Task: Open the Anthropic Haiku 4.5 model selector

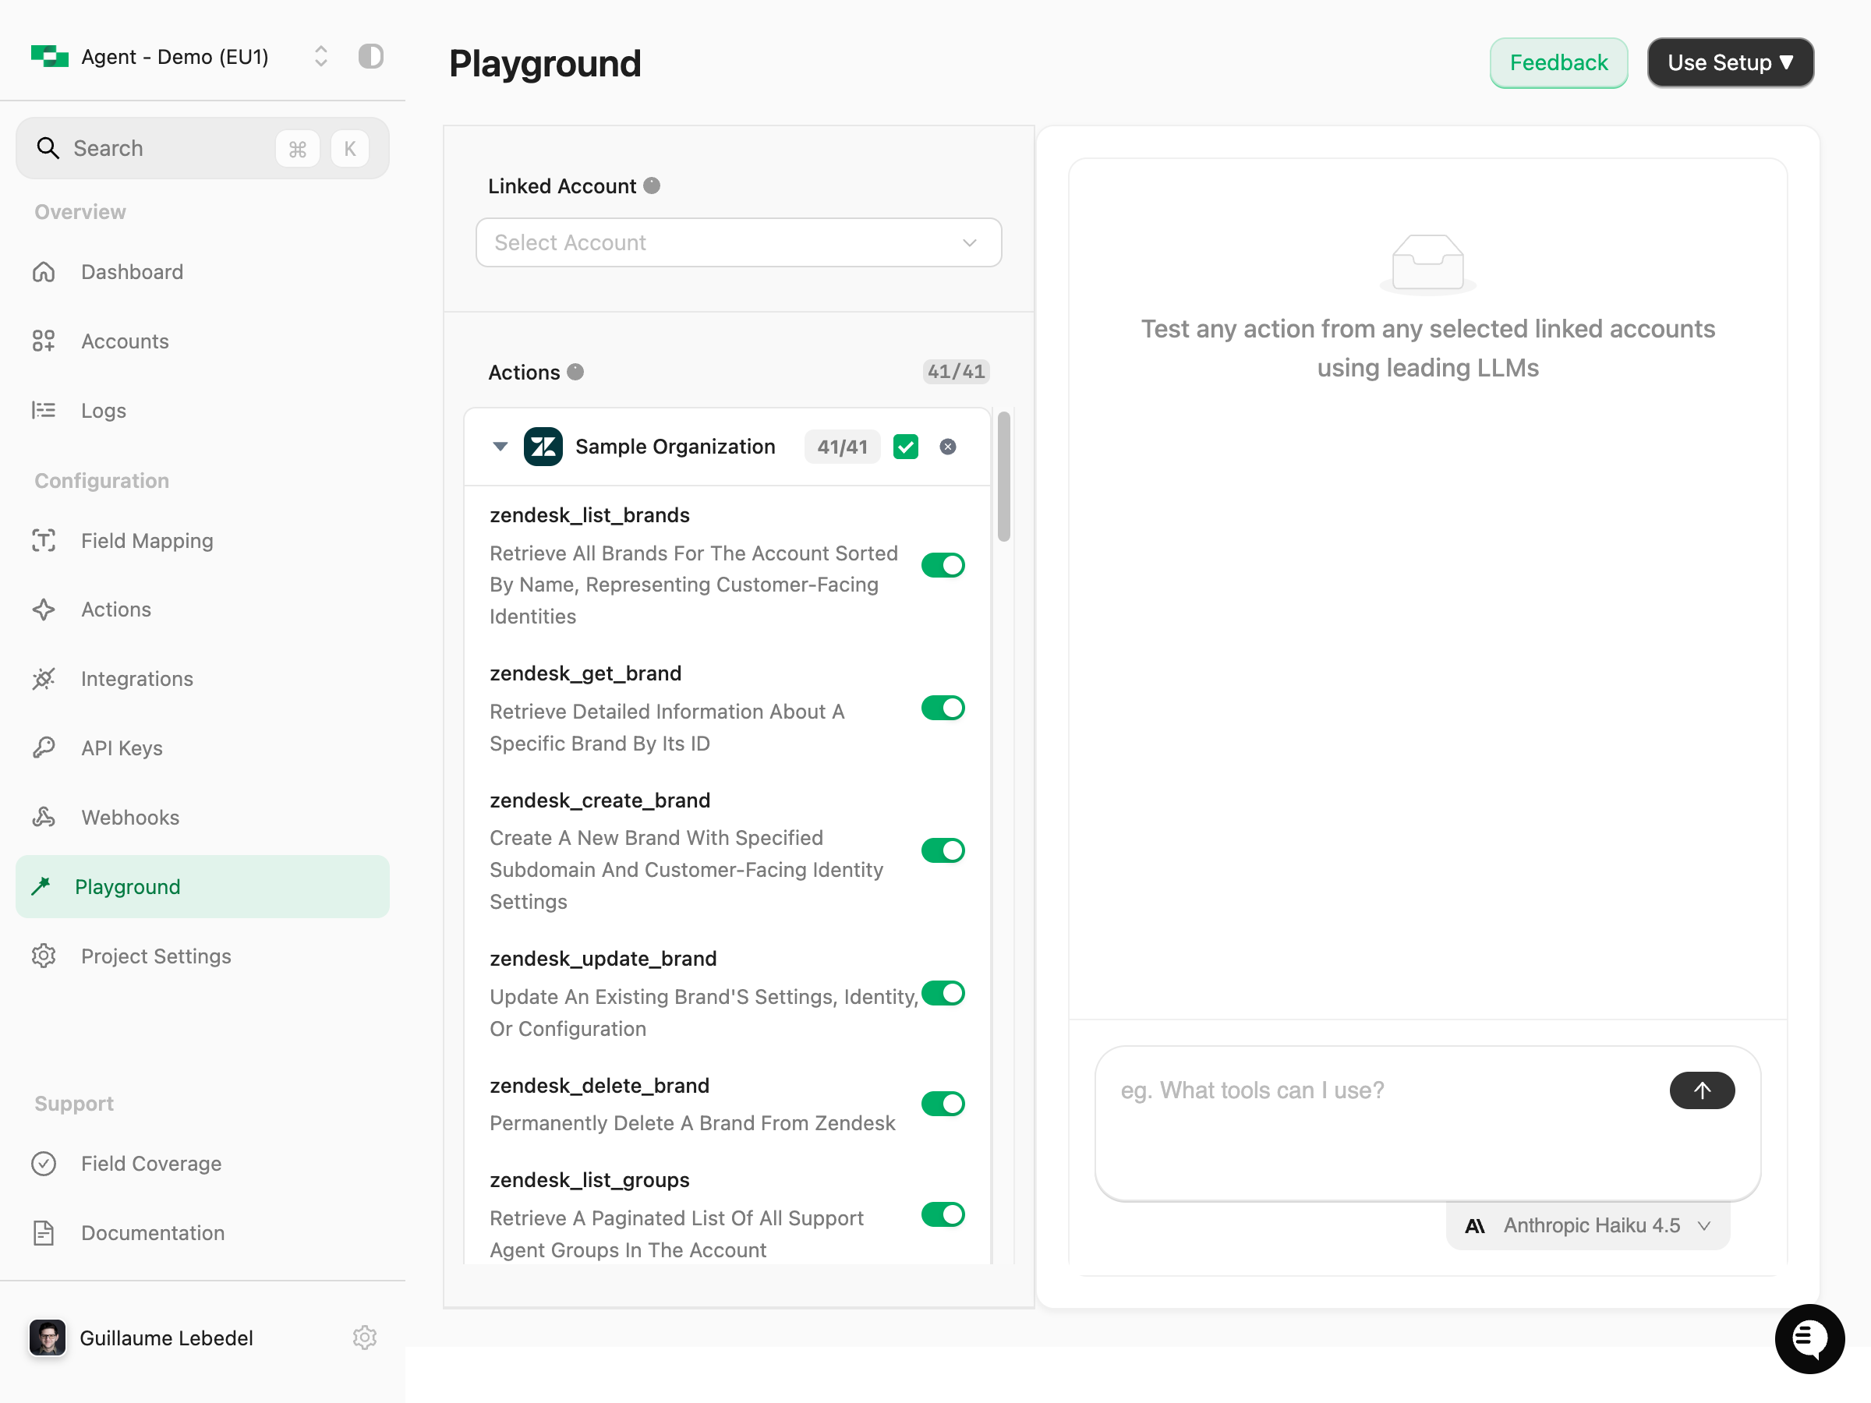Action: (1586, 1225)
